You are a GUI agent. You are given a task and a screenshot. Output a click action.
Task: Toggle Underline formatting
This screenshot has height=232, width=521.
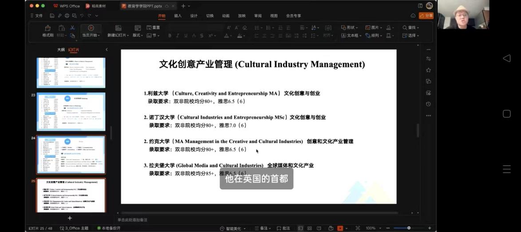coord(186,35)
